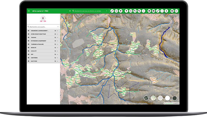Click the print map icon
Screen dimensions: 207x117
pos(149,11)
